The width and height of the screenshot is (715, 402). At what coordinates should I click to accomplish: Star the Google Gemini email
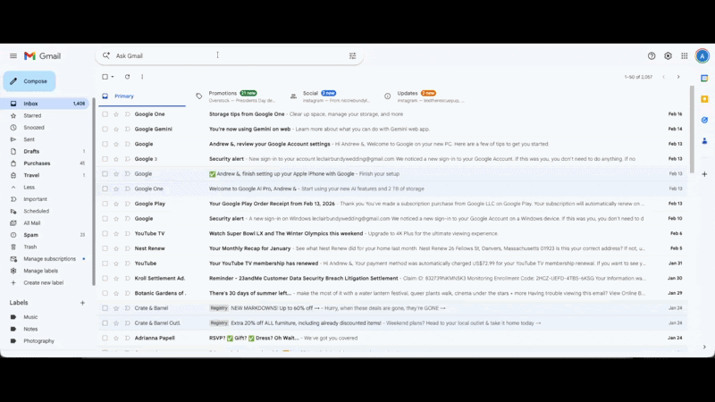pyautogui.click(x=116, y=130)
